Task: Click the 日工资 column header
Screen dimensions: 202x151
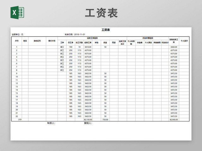Action: (x=71, y=42)
